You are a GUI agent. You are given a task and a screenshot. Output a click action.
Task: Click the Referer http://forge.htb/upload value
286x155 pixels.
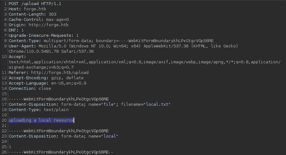click(60, 73)
